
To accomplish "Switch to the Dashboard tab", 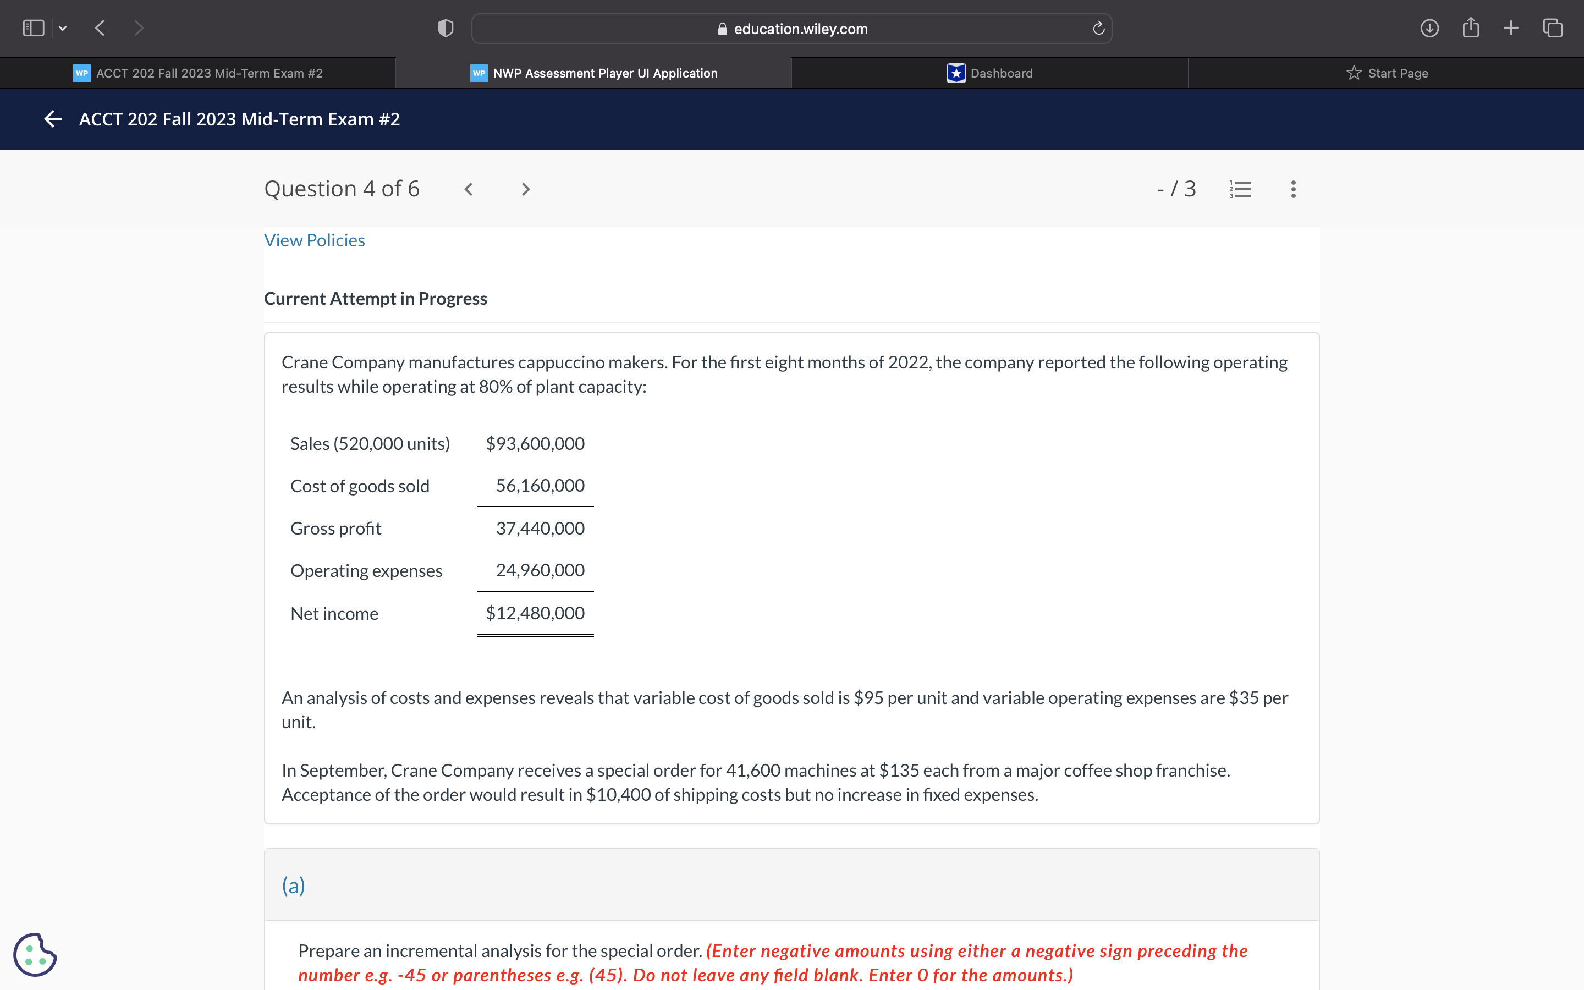I will [991, 73].
